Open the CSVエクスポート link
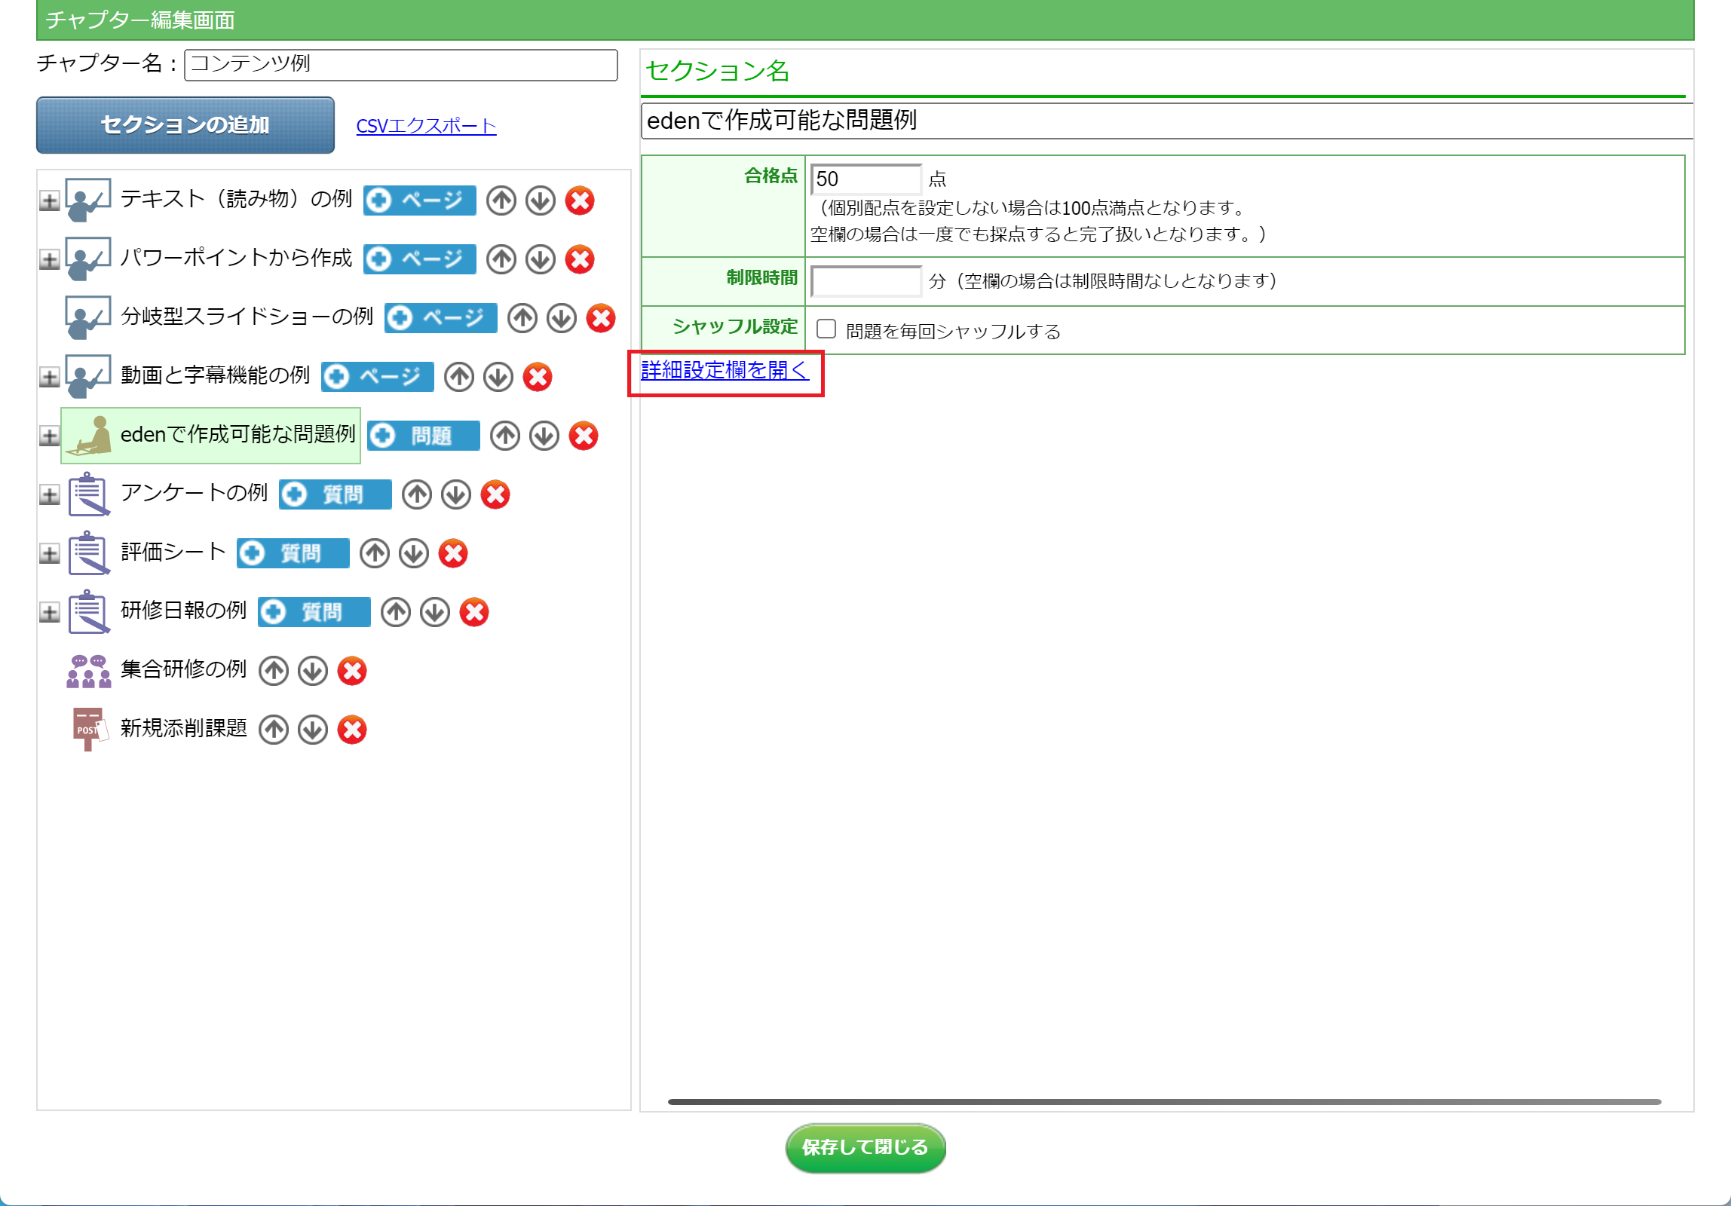Viewport: 1731px width, 1206px height. pyautogui.click(x=426, y=126)
